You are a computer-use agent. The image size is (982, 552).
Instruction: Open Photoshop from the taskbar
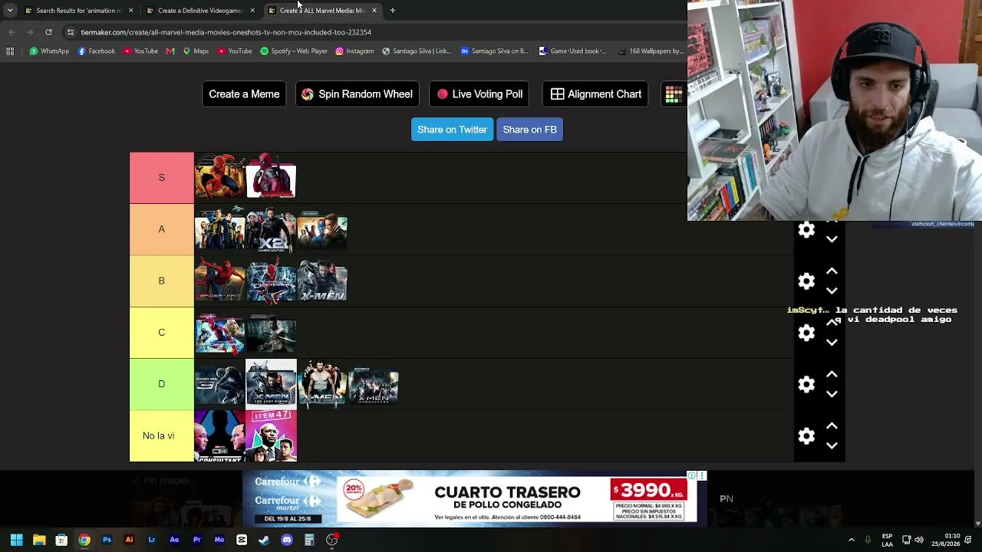tap(107, 540)
